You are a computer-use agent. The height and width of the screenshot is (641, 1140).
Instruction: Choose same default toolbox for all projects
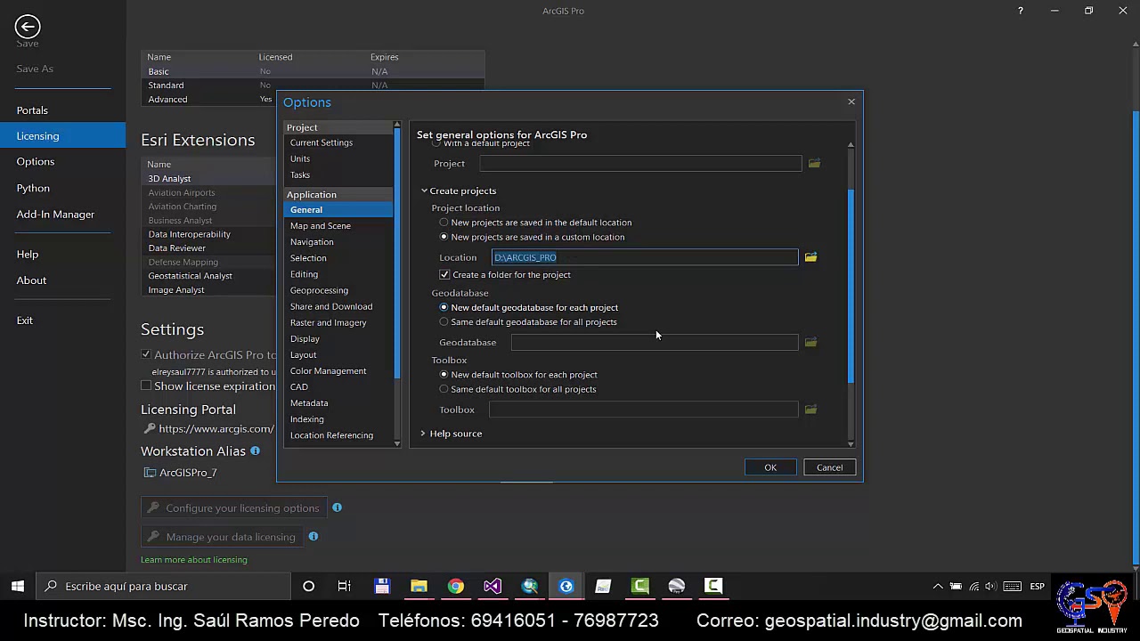pyautogui.click(x=444, y=389)
